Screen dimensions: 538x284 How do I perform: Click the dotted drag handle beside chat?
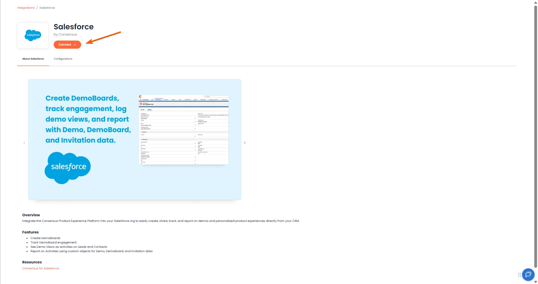[519, 275]
